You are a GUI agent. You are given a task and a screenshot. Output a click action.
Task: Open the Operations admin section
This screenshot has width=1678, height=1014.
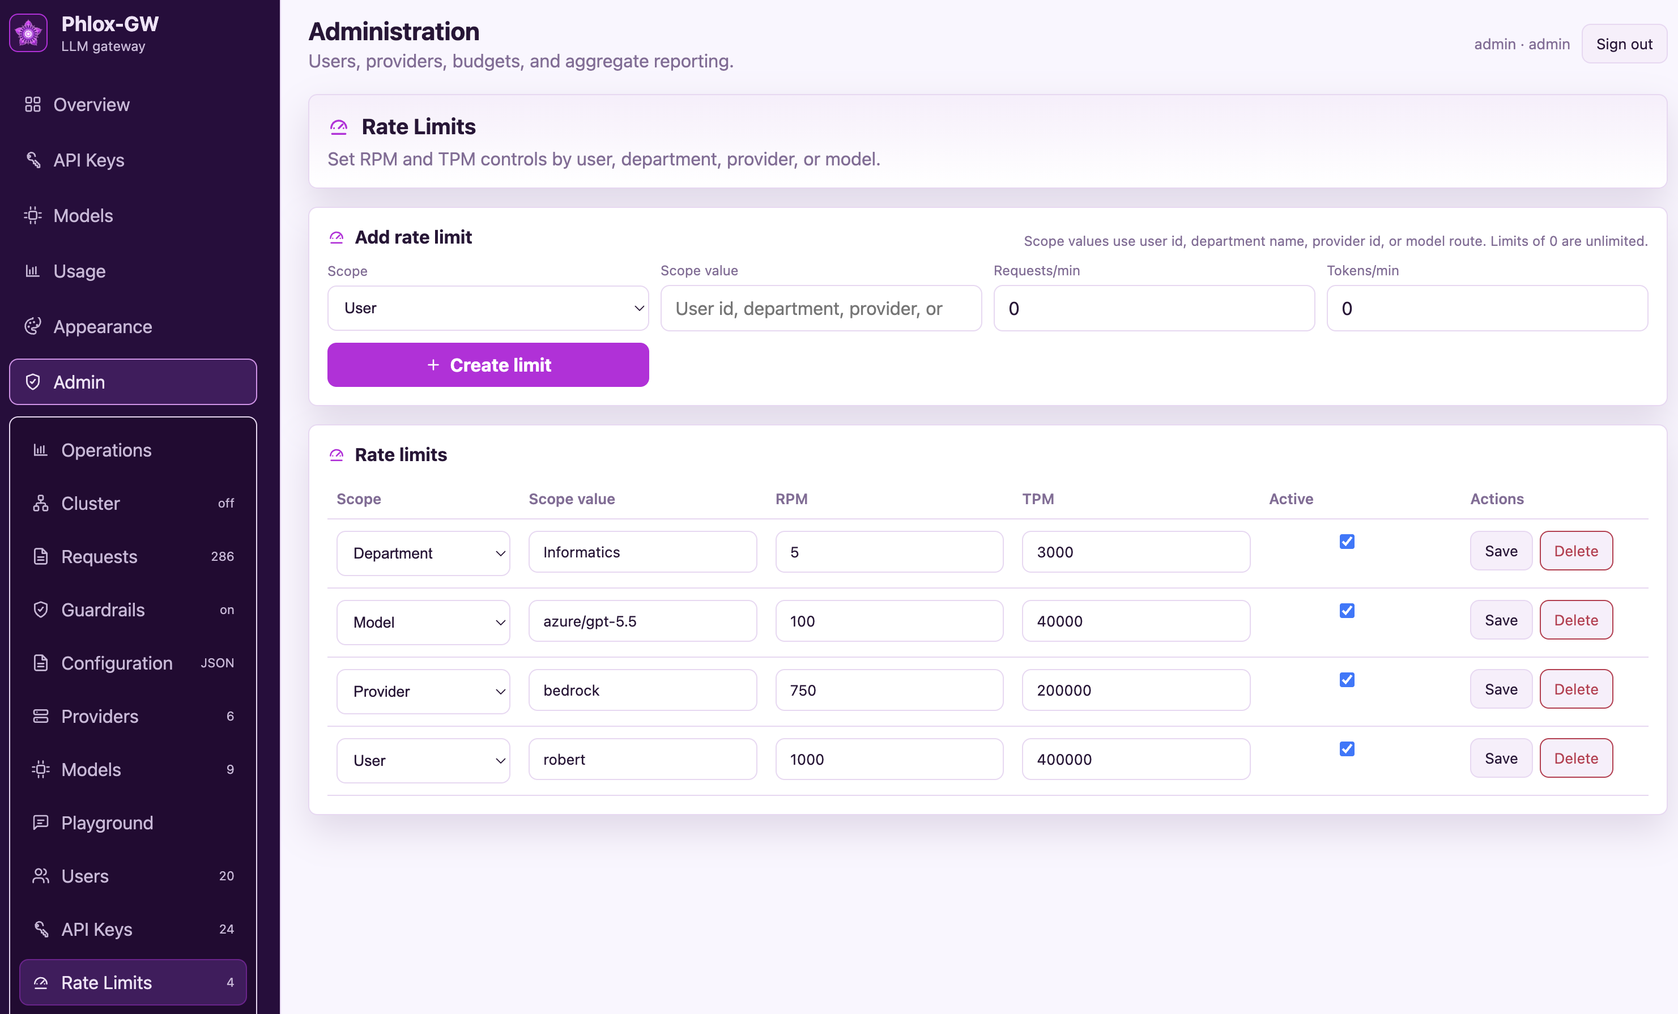point(133,449)
